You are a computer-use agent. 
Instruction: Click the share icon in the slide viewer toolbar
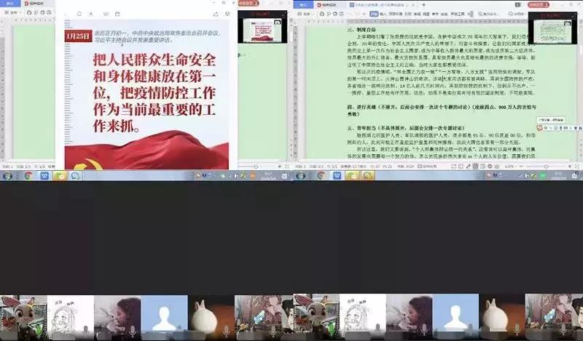(216, 14)
